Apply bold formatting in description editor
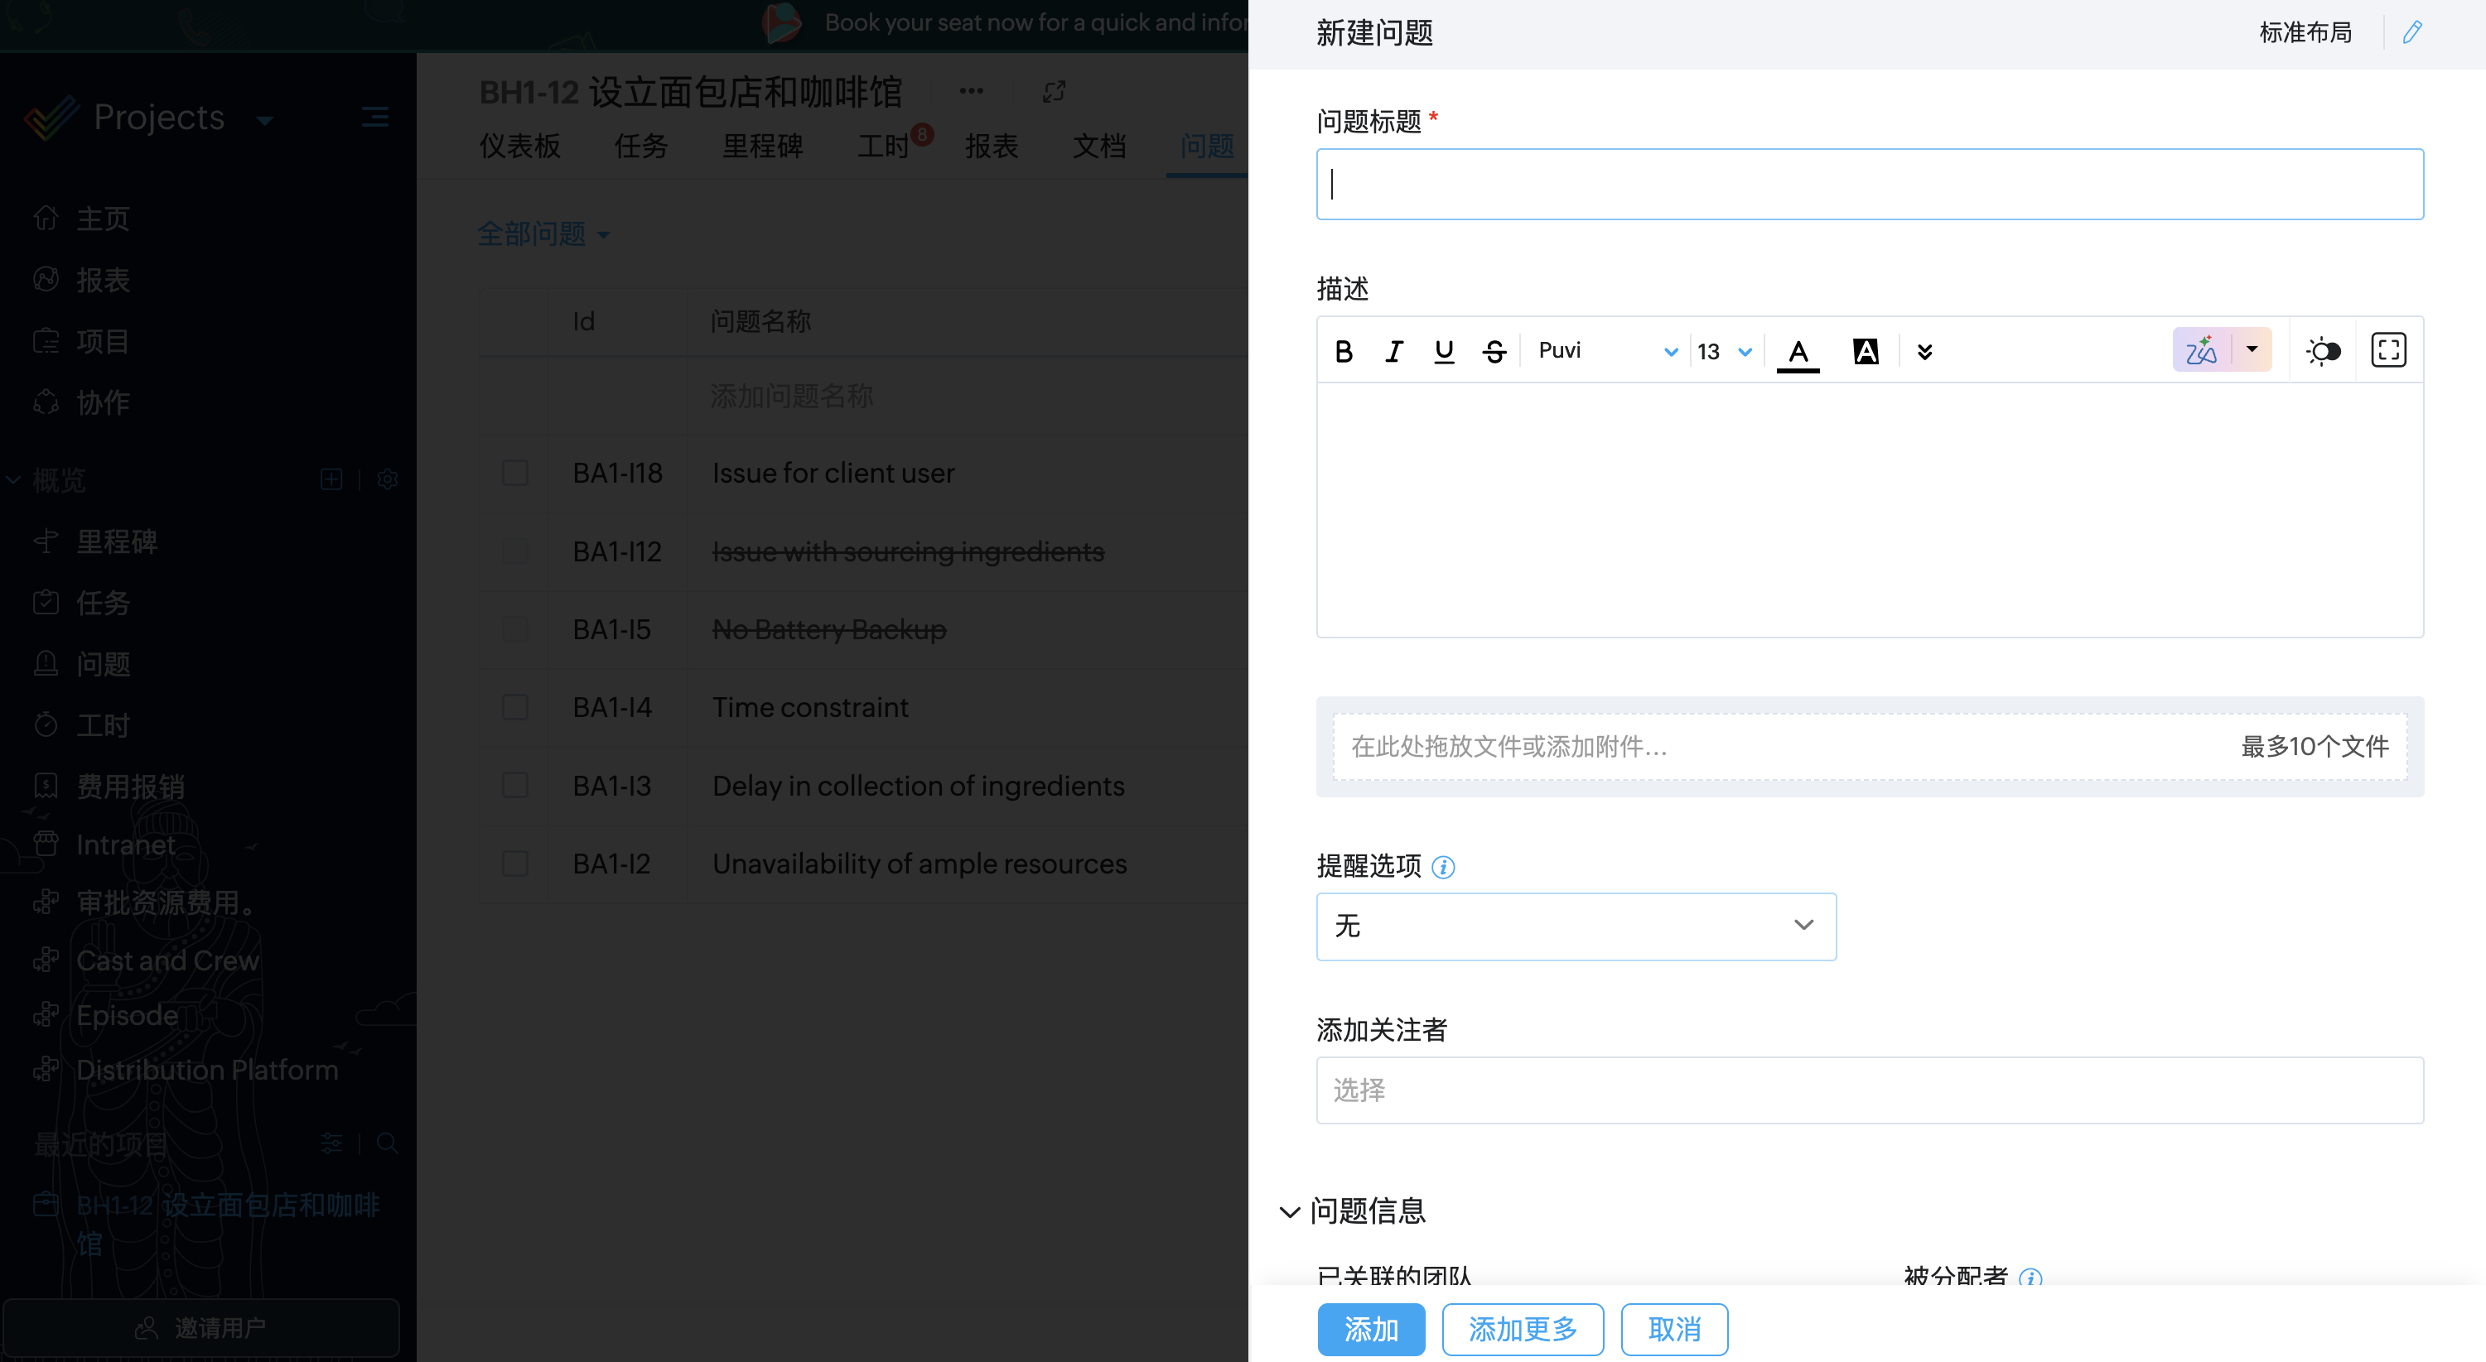The image size is (2486, 1362). click(1344, 352)
